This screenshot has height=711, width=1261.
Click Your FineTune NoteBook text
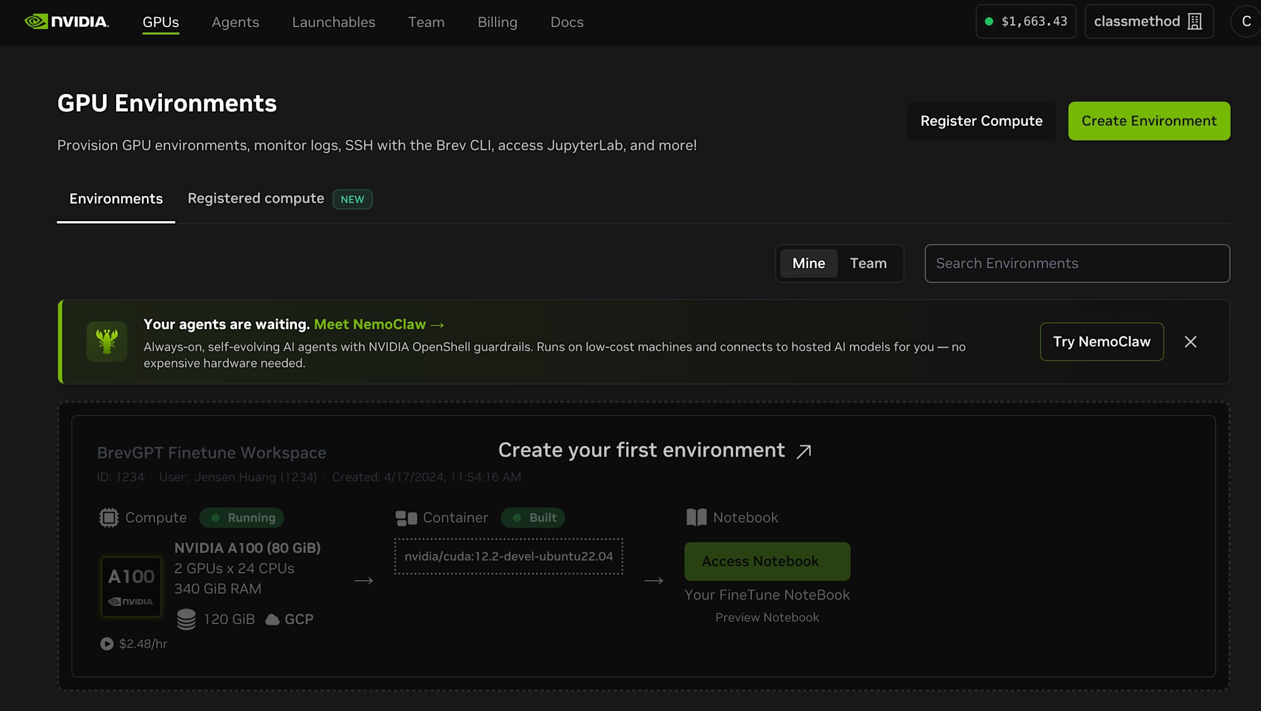pos(767,595)
